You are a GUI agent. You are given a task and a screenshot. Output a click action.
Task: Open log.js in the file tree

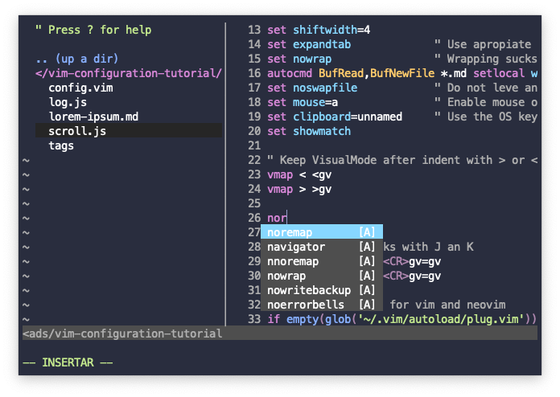[68, 102]
